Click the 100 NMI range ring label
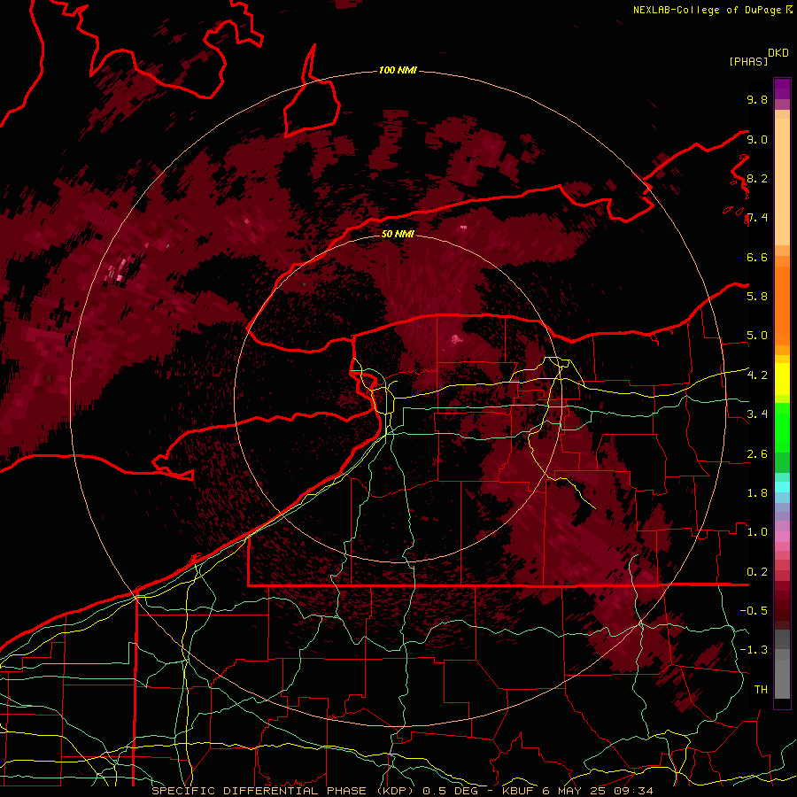 tap(398, 70)
